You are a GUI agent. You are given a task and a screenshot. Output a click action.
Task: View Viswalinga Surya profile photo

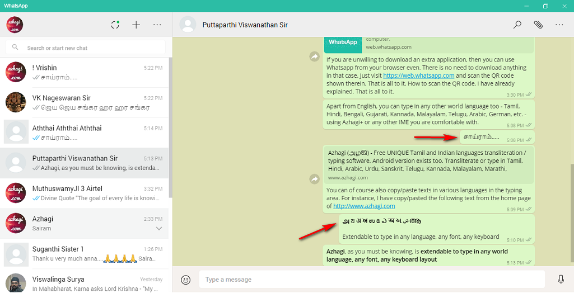pos(16,283)
